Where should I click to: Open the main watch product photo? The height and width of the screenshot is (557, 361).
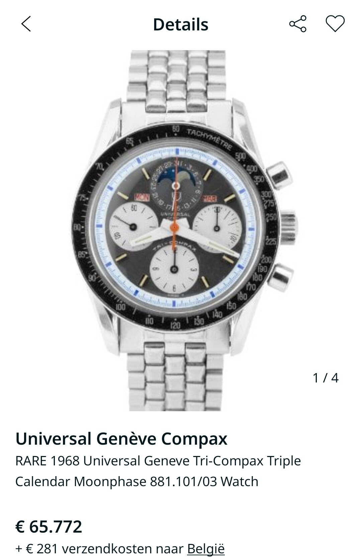180,231
